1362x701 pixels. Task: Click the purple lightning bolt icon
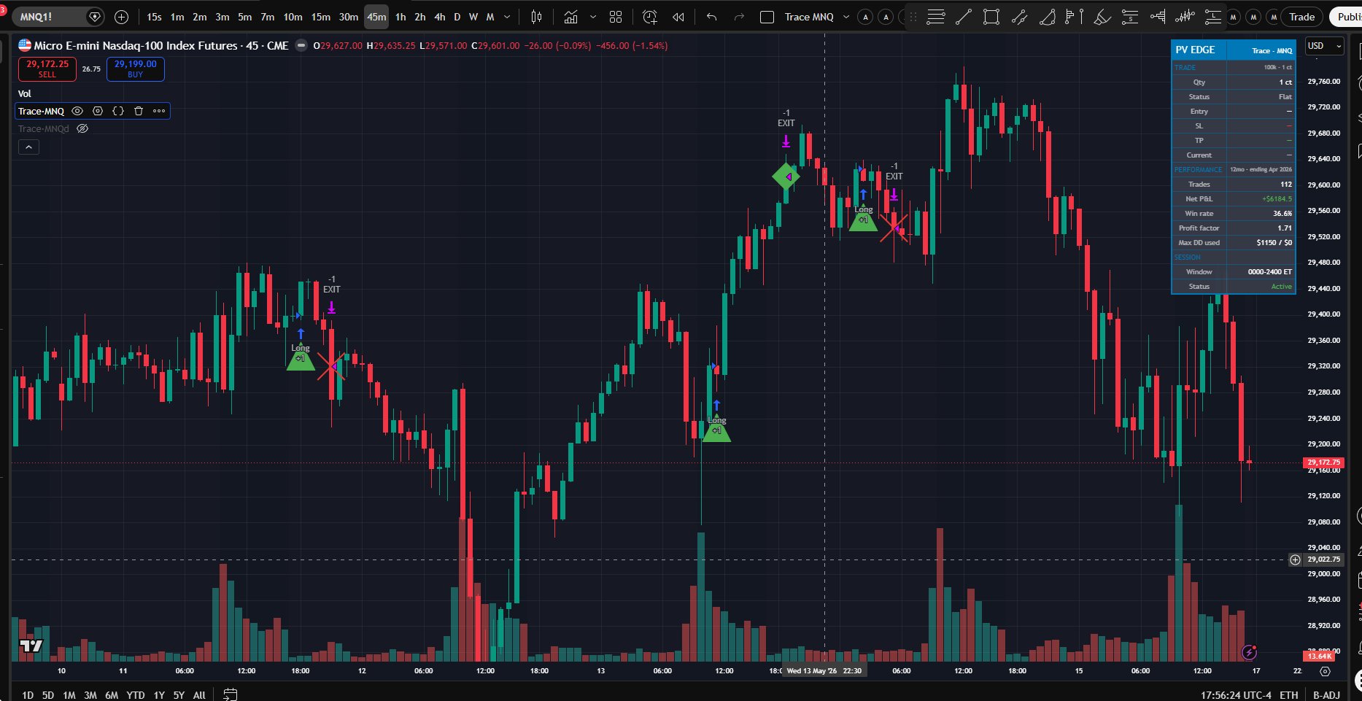click(x=1249, y=652)
